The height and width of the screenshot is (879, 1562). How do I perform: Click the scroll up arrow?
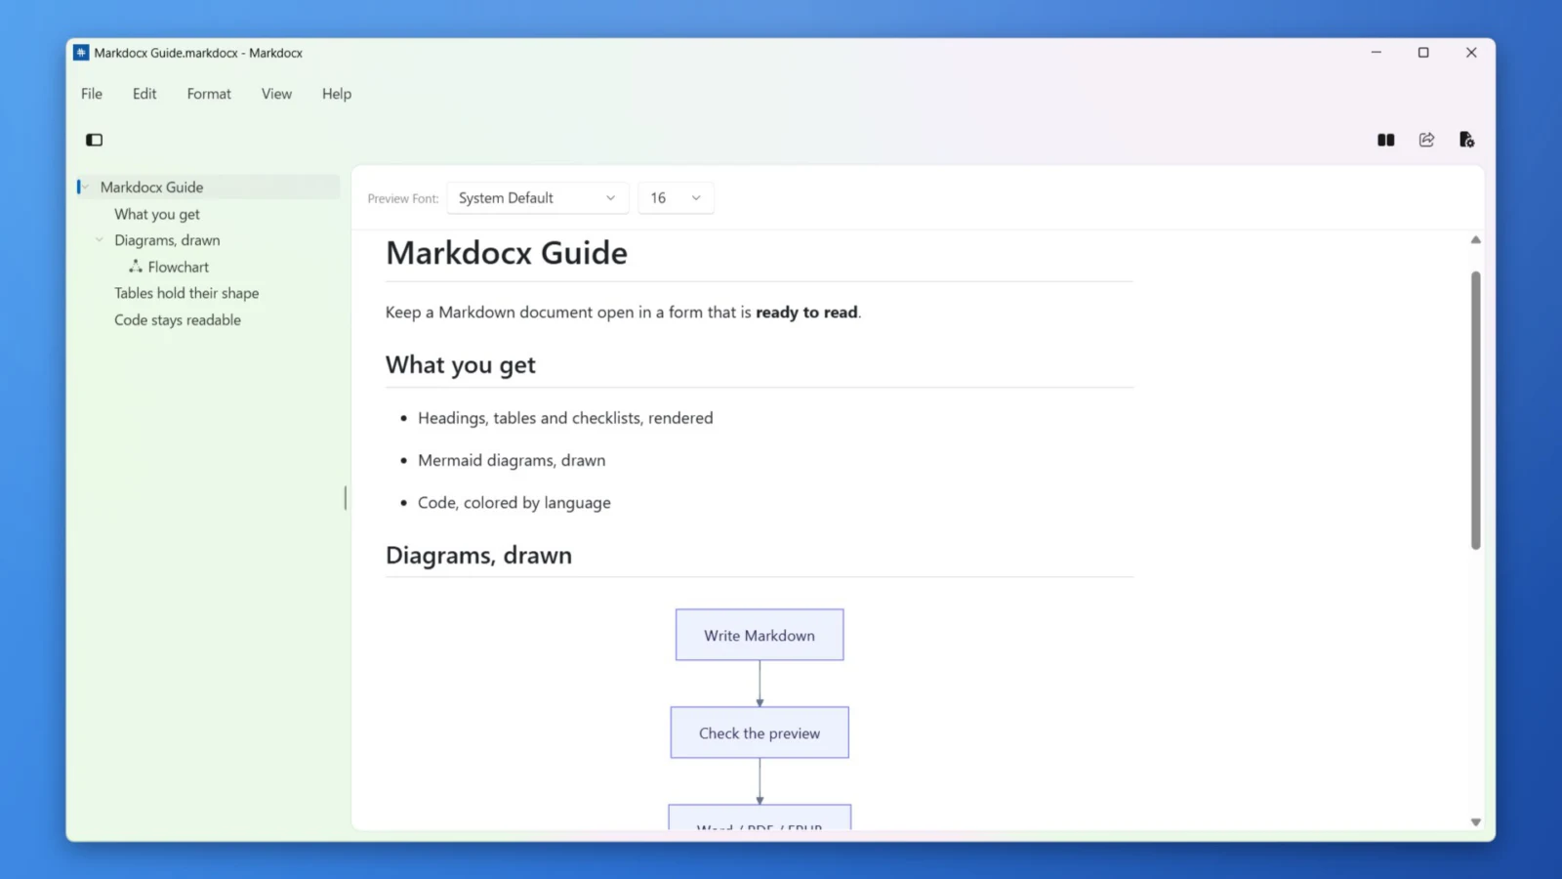1475,240
